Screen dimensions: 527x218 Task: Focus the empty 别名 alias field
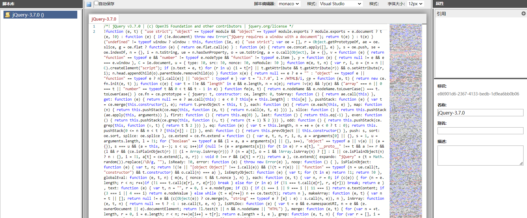(480, 131)
